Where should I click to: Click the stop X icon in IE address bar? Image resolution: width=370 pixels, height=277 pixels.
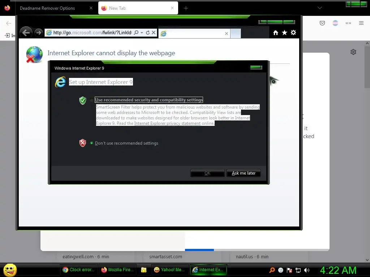tap(154, 32)
